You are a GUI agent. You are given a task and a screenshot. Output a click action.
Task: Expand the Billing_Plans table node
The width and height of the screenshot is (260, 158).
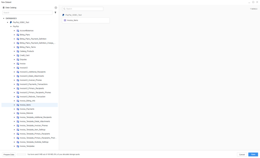tap(14, 35)
